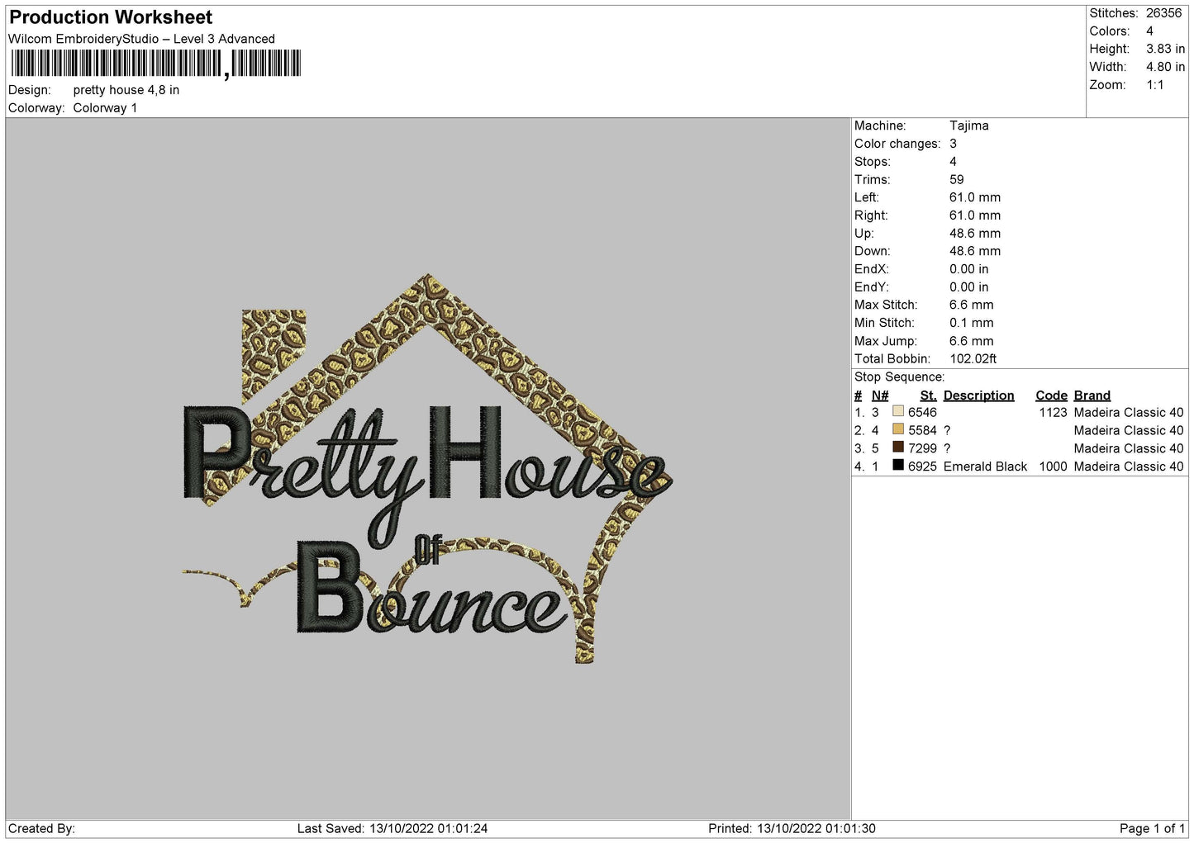Click the Max Jump value 6.6 mm
Image resolution: width=1194 pixels, height=843 pixels.
[x=972, y=341]
